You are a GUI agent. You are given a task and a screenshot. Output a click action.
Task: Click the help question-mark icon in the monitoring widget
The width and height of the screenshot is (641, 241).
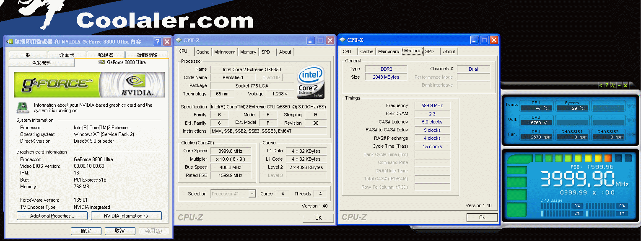click(607, 85)
